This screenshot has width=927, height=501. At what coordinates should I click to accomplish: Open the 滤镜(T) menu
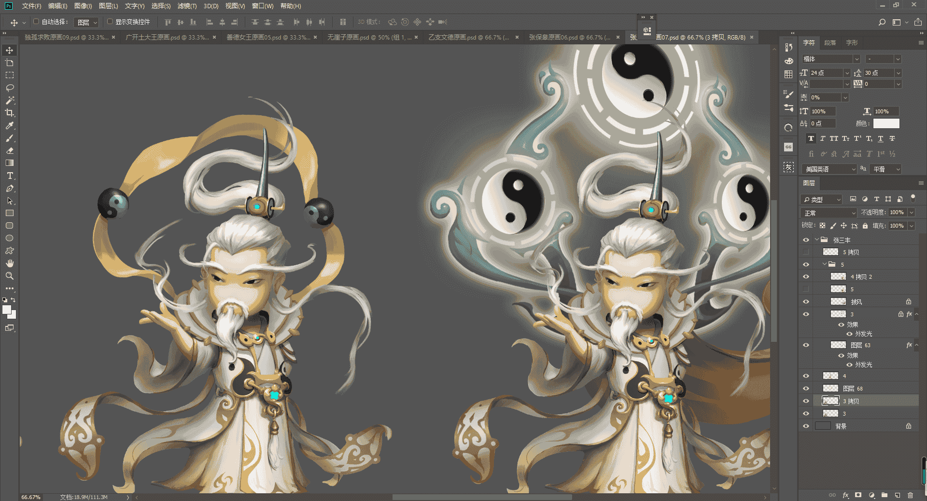[187, 6]
